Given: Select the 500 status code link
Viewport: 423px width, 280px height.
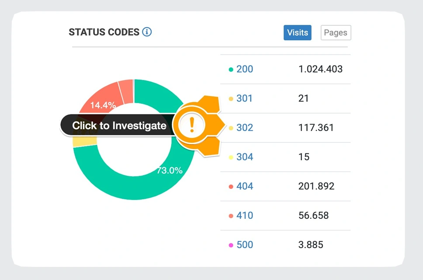Looking at the screenshot, I should click(244, 245).
